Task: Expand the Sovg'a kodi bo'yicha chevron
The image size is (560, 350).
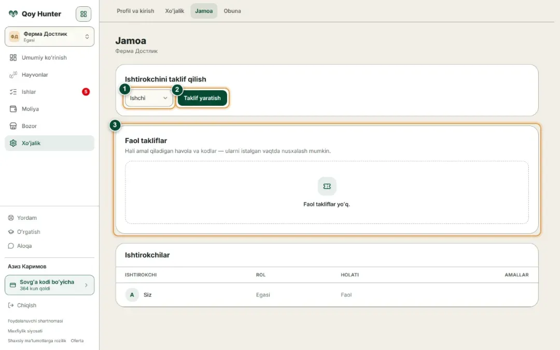Action: coord(86,285)
